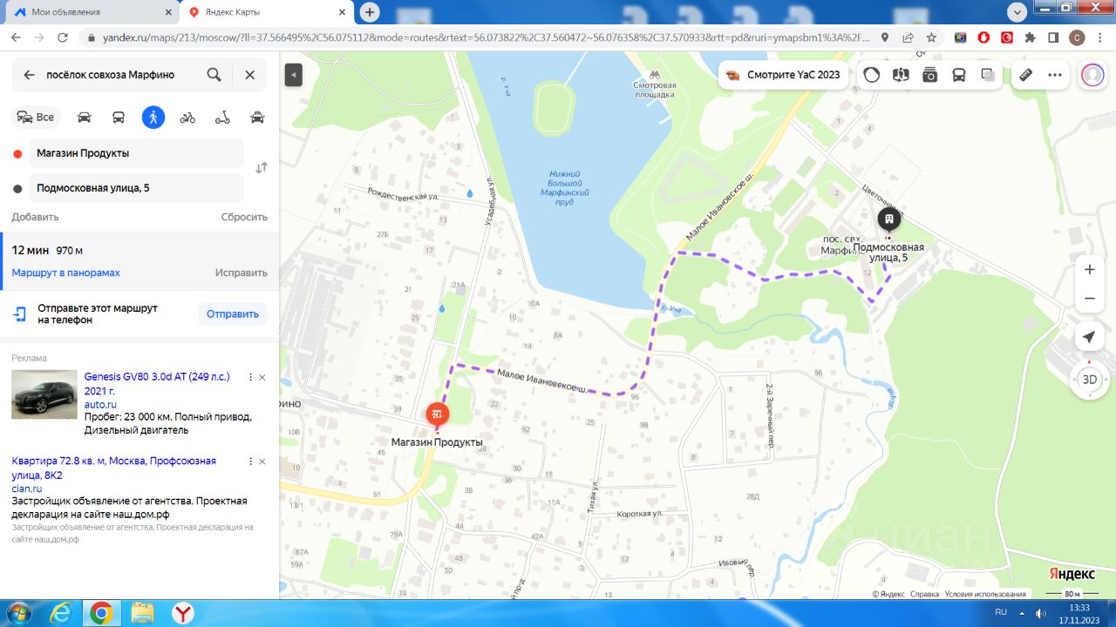Screen dimensions: 1116x627
Task: Open the more options ellipsis menu
Action: 1055,75
